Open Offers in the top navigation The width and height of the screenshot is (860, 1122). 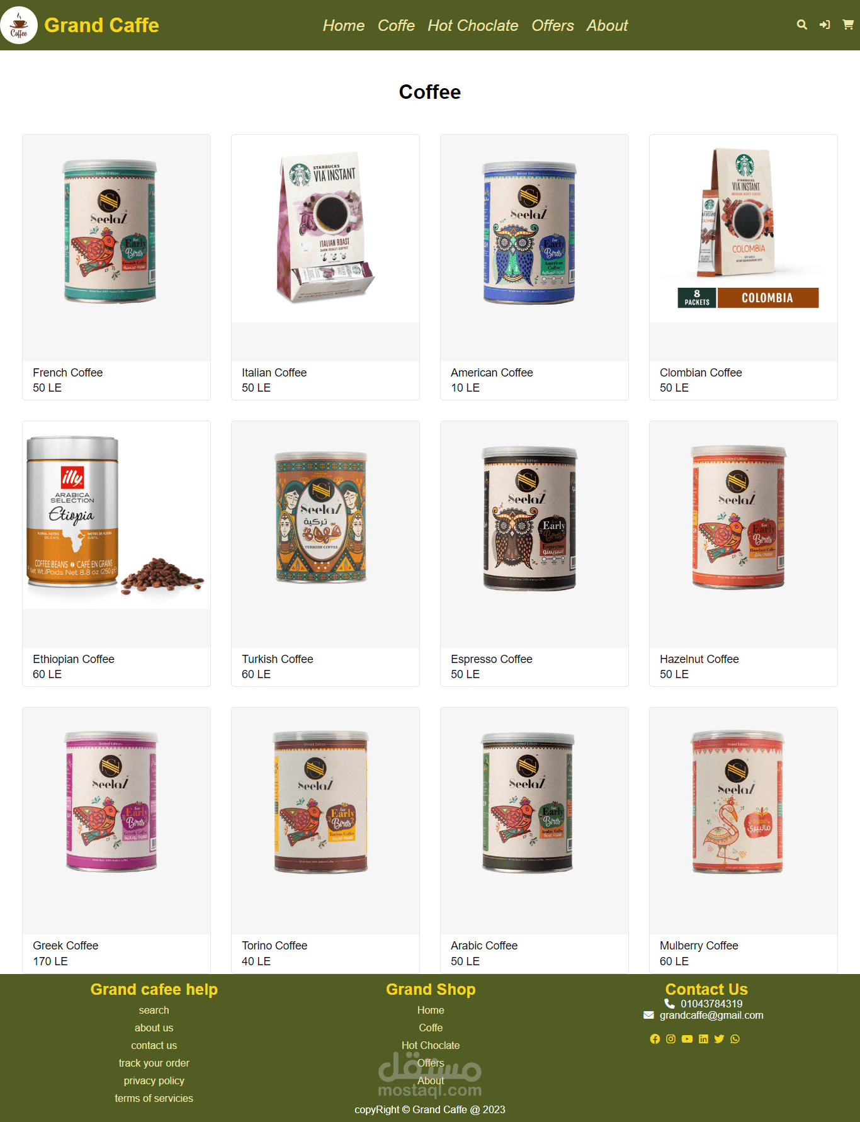click(x=553, y=25)
